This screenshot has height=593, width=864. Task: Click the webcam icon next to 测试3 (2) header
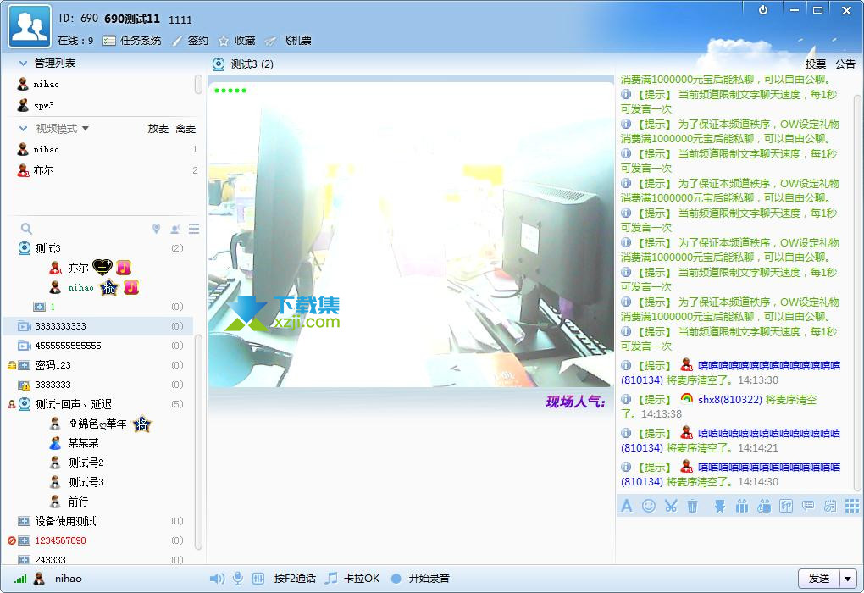pyautogui.click(x=219, y=64)
